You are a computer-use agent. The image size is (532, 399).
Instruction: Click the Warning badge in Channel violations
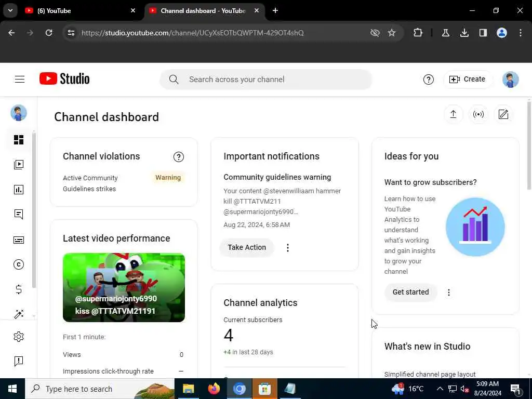[x=168, y=178]
